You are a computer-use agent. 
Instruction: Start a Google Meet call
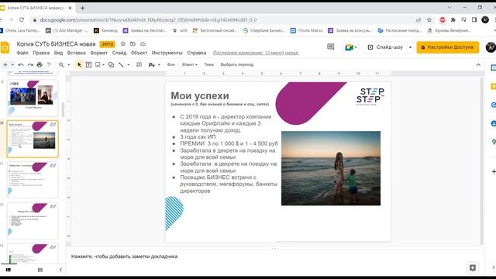pos(350,47)
